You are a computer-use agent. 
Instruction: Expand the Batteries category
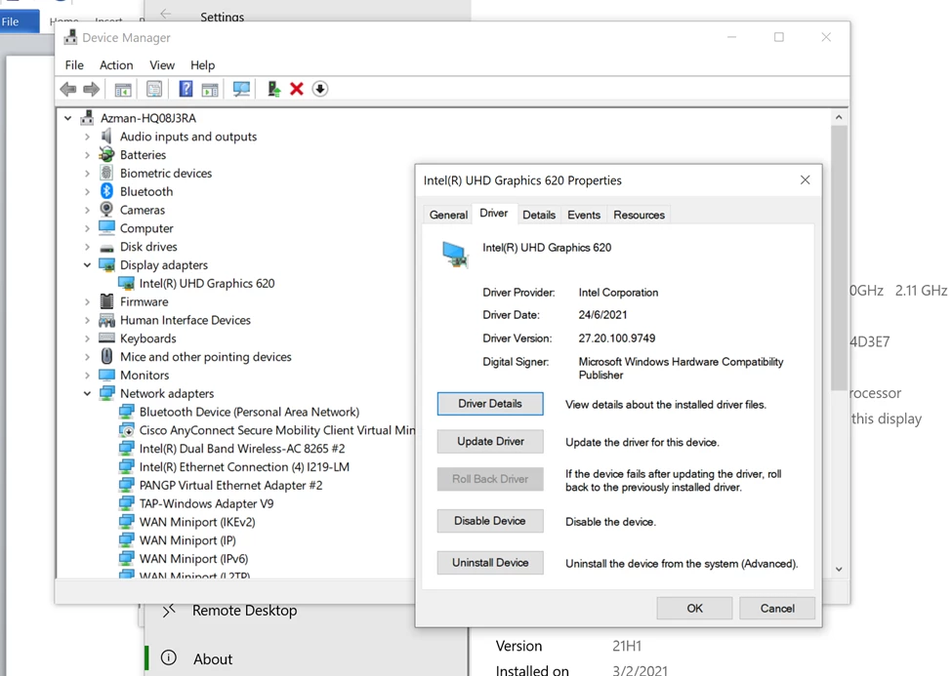88,155
